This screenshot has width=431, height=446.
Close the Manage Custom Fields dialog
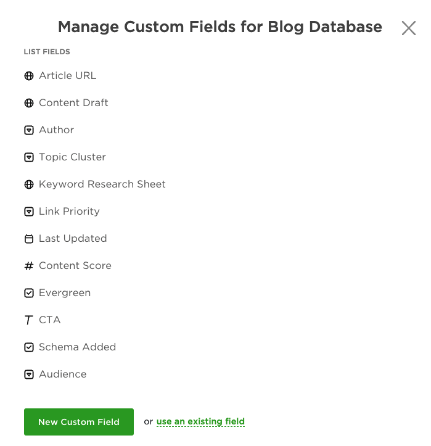(409, 28)
